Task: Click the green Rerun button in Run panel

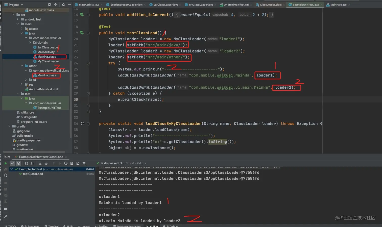Action: (6, 163)
